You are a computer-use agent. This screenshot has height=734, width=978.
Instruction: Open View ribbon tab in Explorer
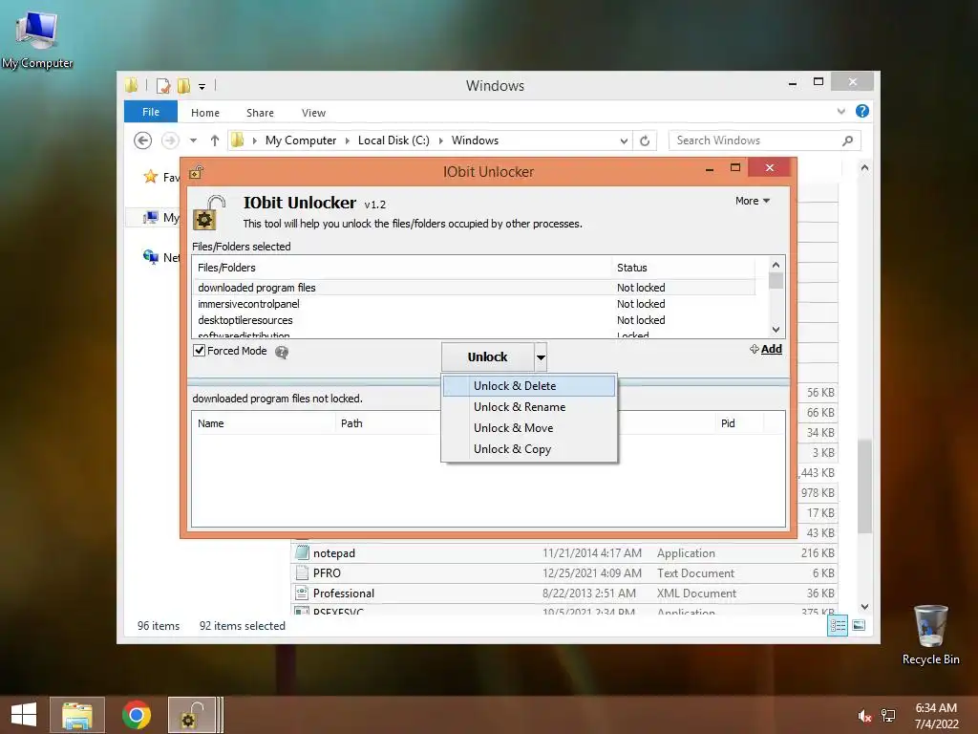[x=313, y=113]
